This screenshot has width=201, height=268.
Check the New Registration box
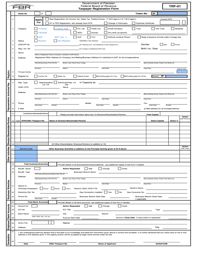(x=47, y=19)
